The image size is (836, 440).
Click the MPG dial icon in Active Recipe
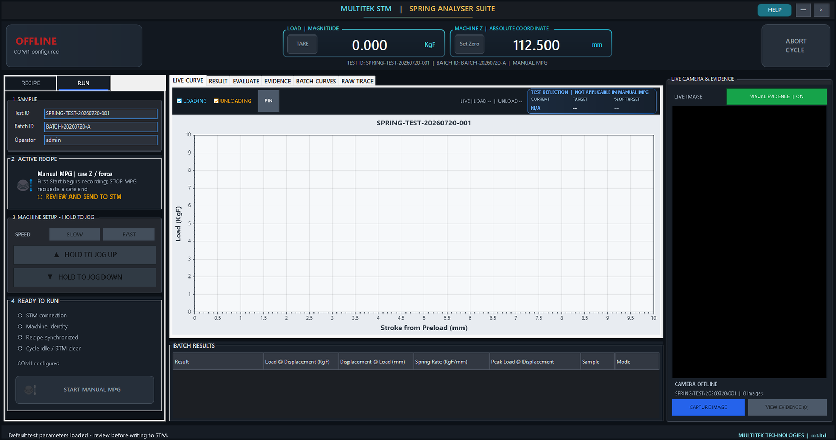click(24, 184)
